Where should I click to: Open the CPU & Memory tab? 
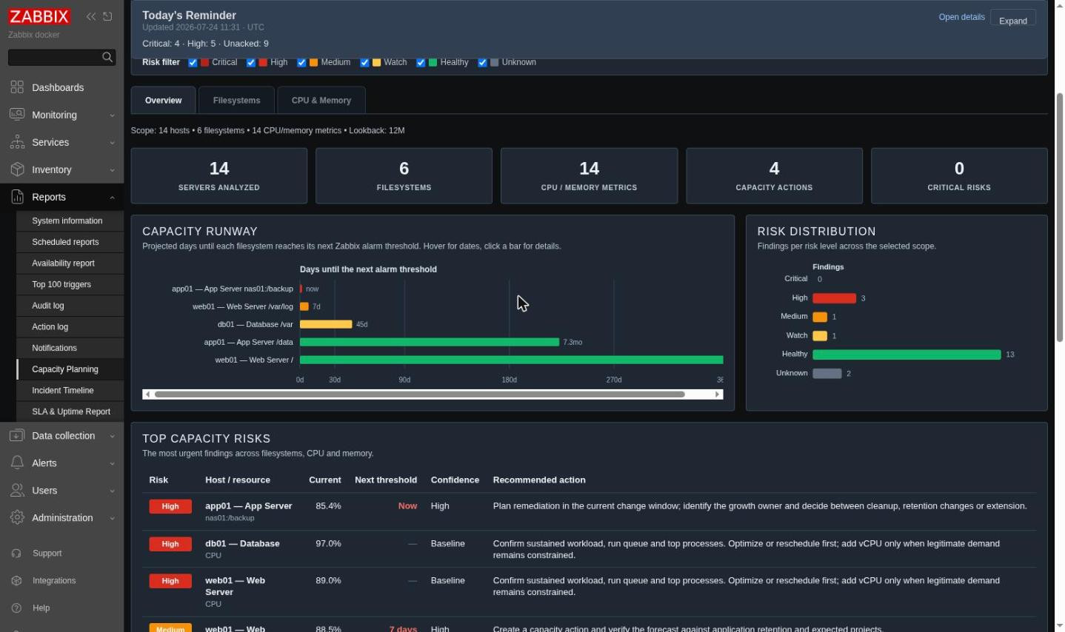coord(321,101)
